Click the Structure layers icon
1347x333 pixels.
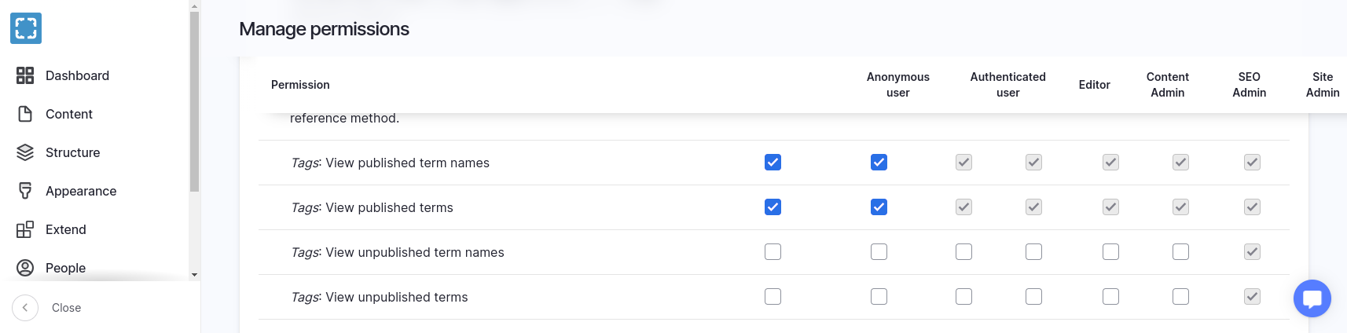click(x=25, y=152)
